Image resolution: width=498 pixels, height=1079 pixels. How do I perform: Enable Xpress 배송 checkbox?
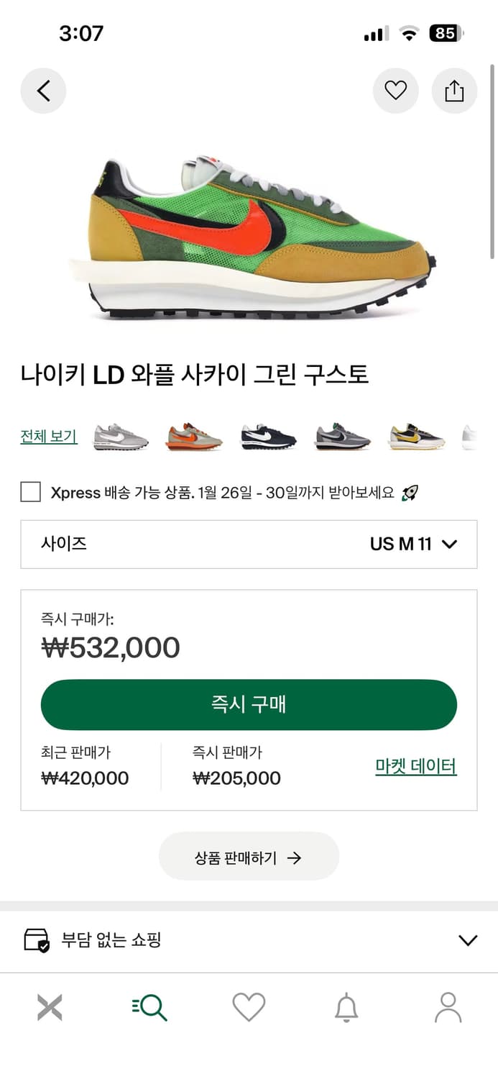[29, 492]
